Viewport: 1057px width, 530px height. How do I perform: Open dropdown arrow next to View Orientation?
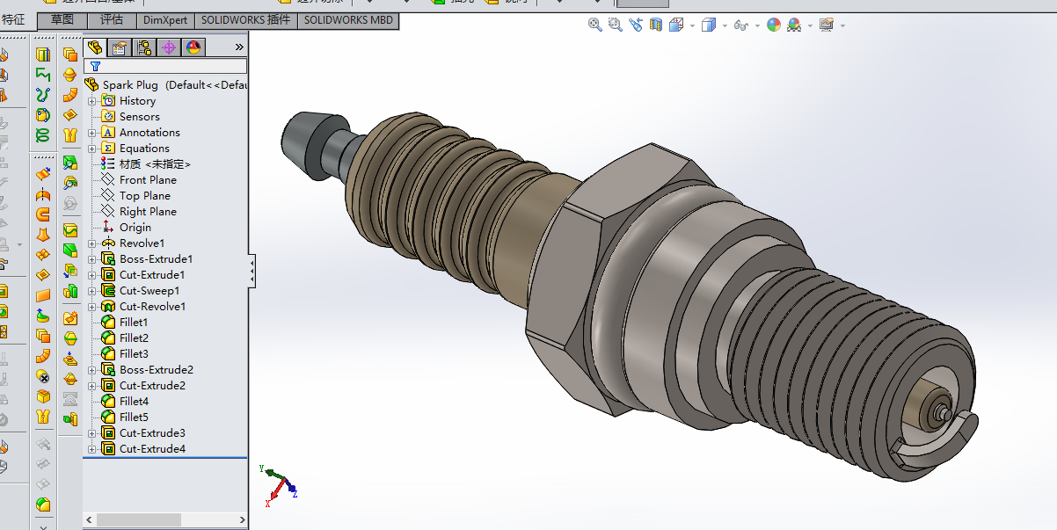click(692, 25)
